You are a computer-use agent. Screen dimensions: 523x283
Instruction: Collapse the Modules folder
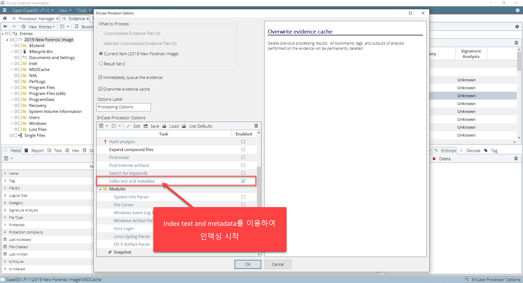click(100, 189)
